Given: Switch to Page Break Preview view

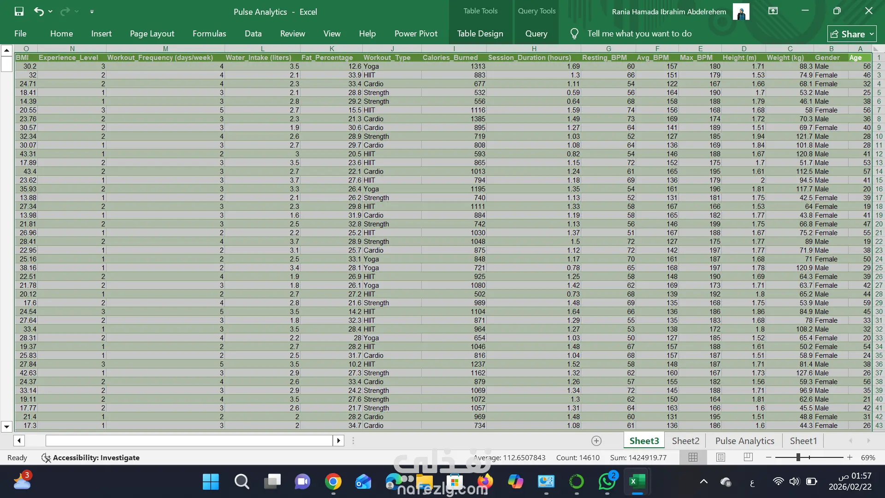Looking at the screenshot, I should click(748, 457).
